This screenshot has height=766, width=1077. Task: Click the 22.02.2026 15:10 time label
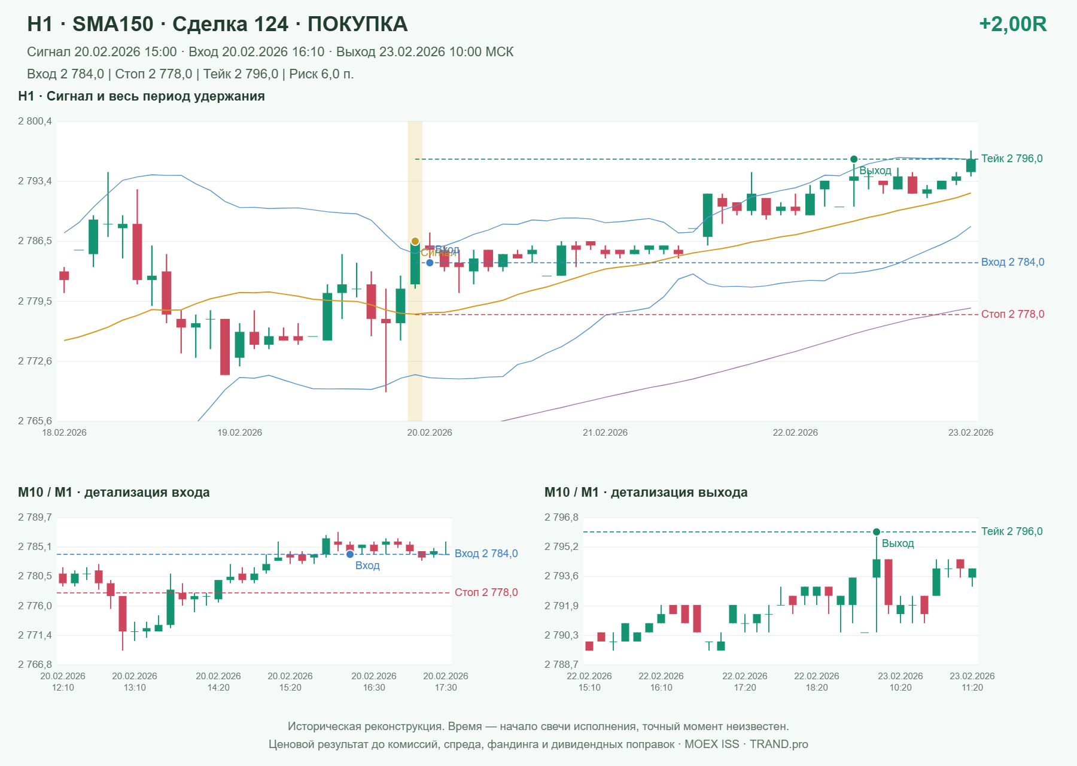589,682
